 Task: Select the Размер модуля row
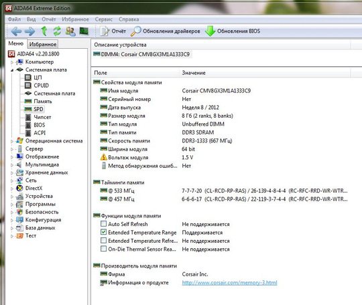click(x=166, y=116)
